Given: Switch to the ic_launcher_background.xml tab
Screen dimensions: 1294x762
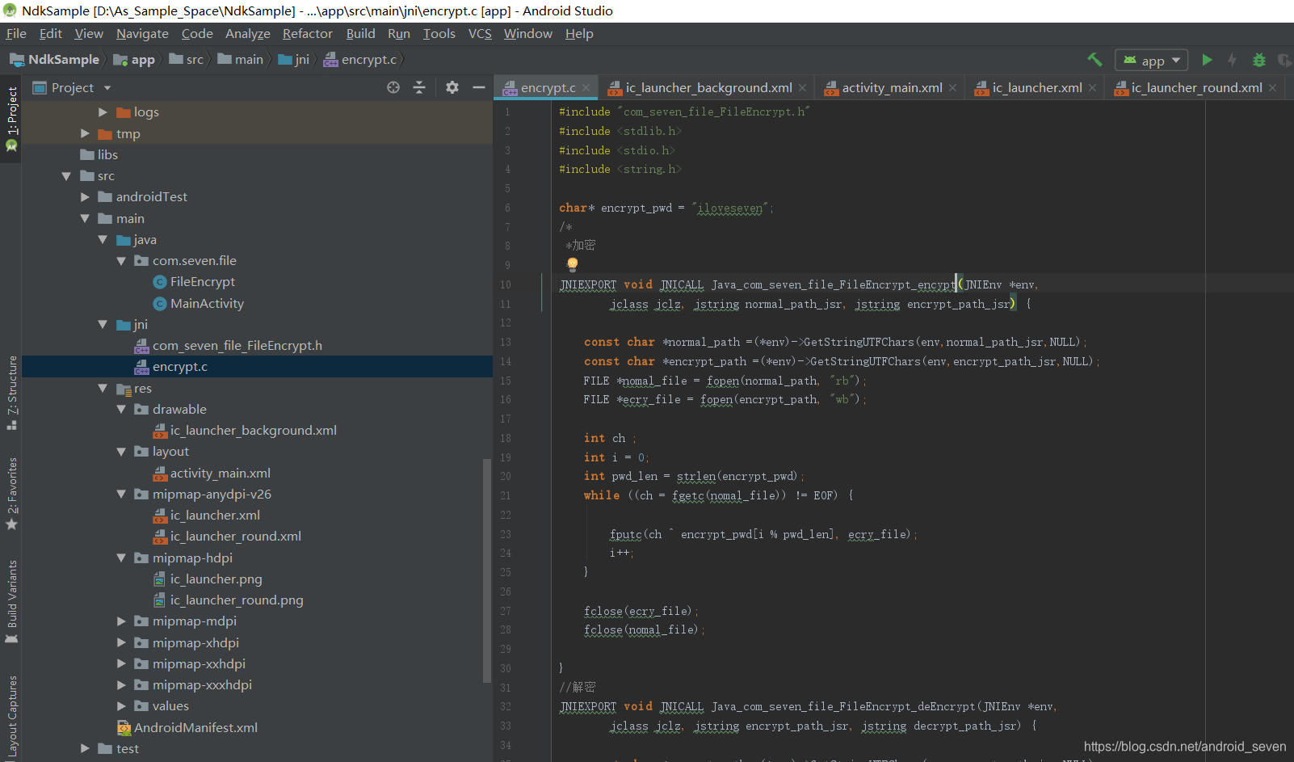Looking at the screenshot, I should pos(708,87).
